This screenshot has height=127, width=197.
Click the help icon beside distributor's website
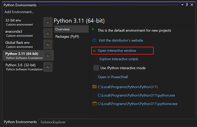(94, 40)
